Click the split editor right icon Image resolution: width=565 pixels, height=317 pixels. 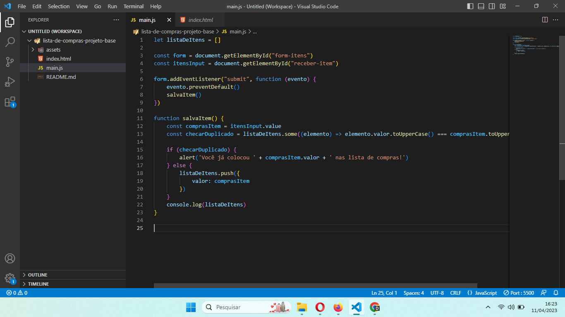tap(545, 20)
